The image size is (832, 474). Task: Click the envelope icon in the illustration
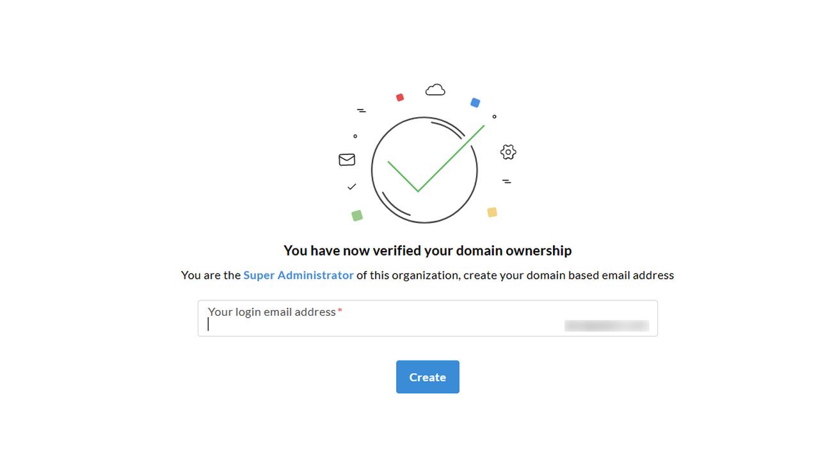pos(347,159)
